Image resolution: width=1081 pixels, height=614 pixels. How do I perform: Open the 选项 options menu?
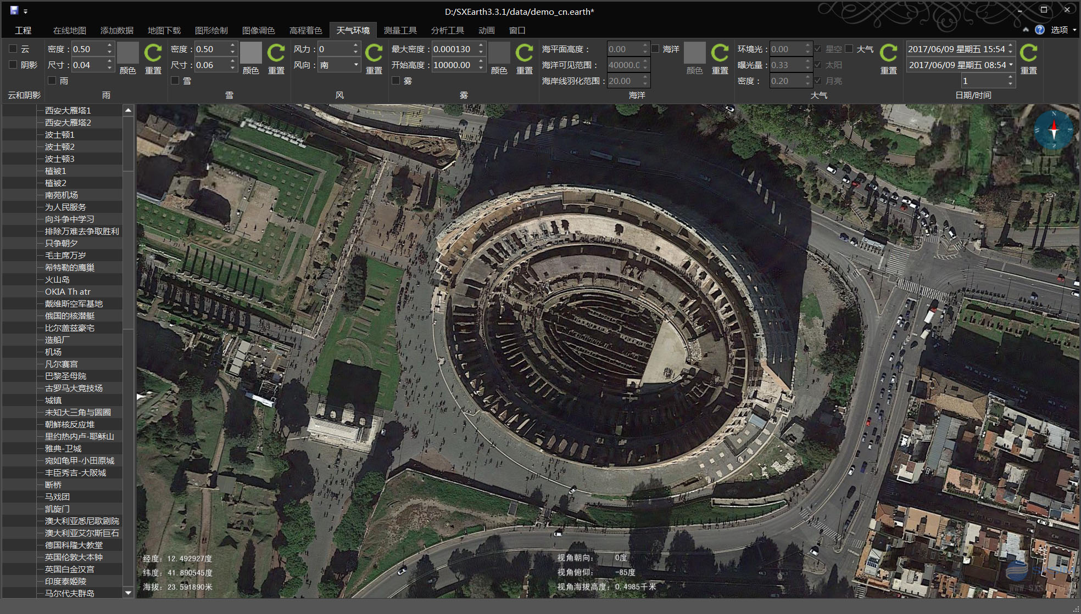tap(1063, 30)
